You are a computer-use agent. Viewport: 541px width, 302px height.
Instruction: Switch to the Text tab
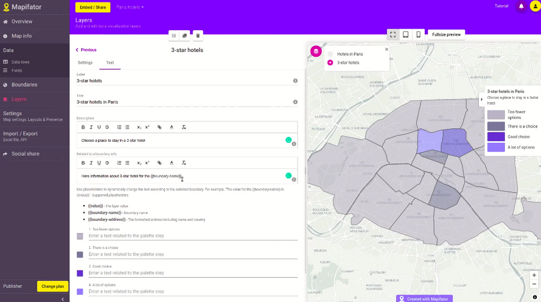coord(110,62)
